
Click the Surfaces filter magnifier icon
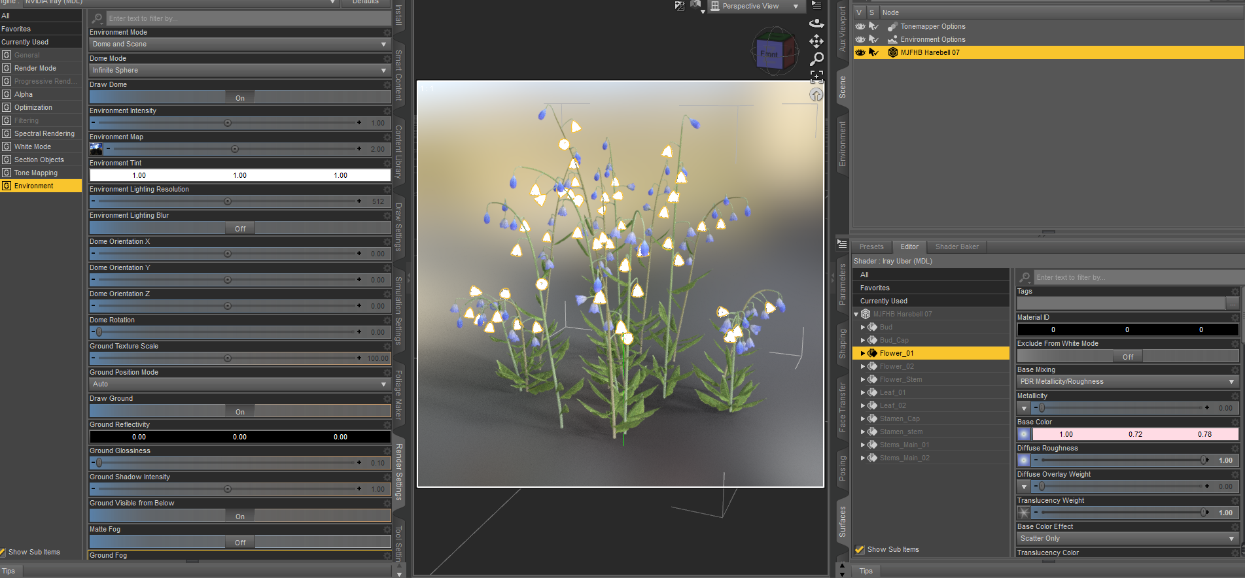pyautogui.click(x=1025, y=277)
